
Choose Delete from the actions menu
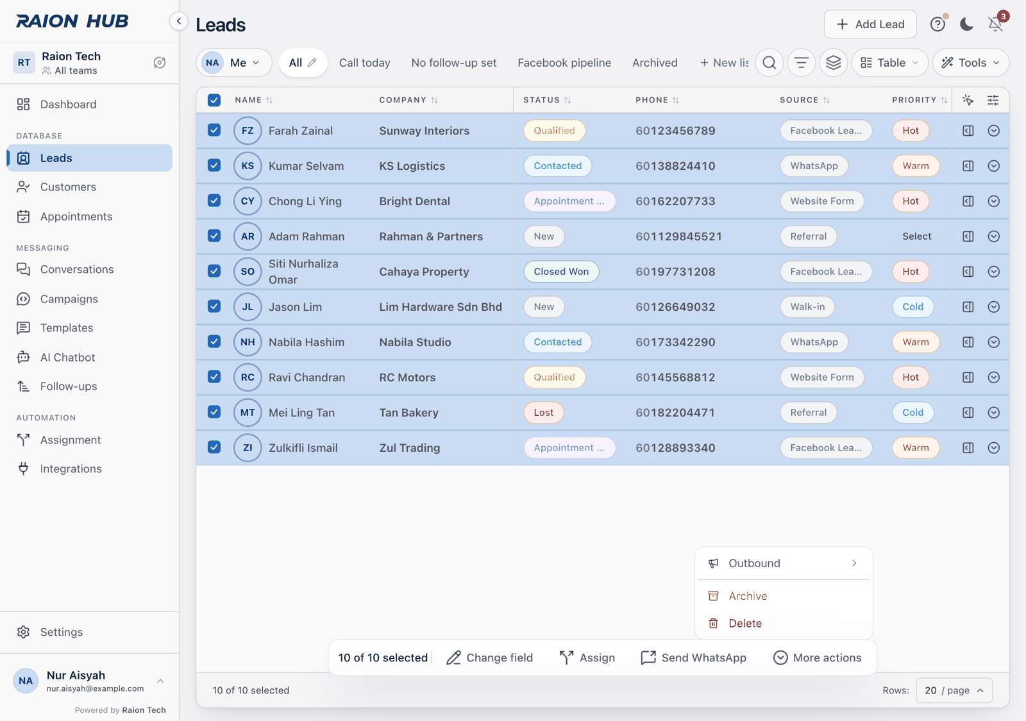click(x=784, y=624)
